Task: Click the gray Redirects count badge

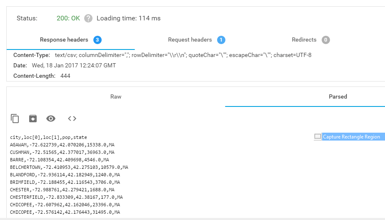Action: tap(326, 40)
